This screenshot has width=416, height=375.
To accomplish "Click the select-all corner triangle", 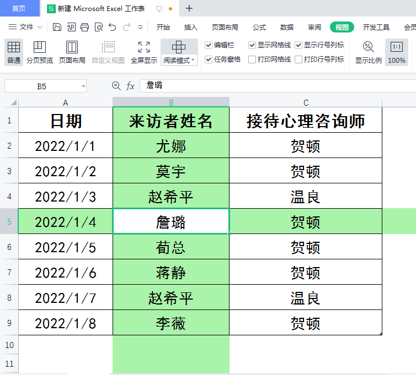I will (x=14, y=102).
